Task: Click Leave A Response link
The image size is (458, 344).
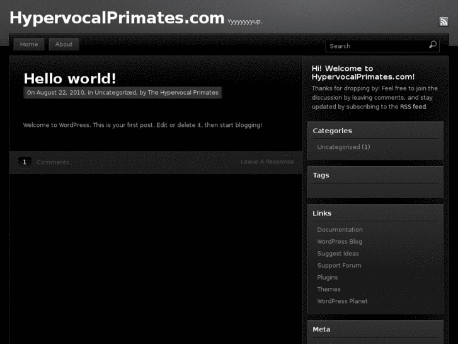Action: pos(267,162)
